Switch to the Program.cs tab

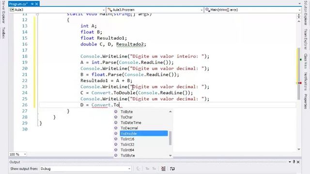click(x=18, y=4)
